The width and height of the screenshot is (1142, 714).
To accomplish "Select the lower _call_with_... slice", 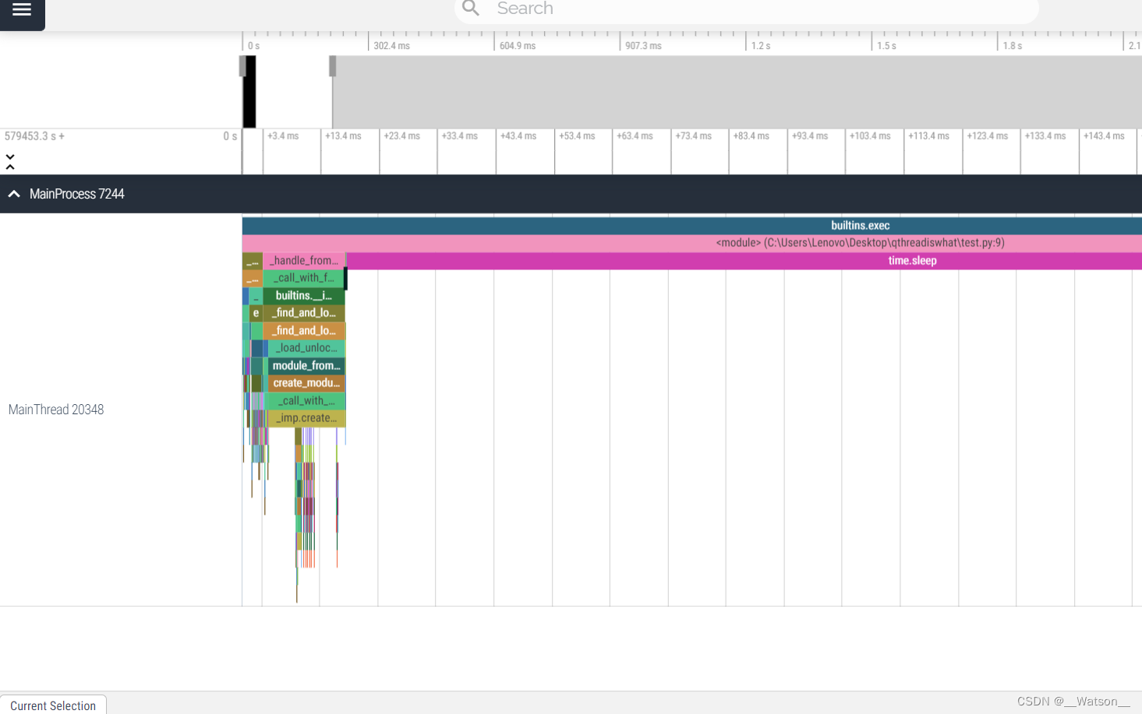I will click(x=306, y=401).
